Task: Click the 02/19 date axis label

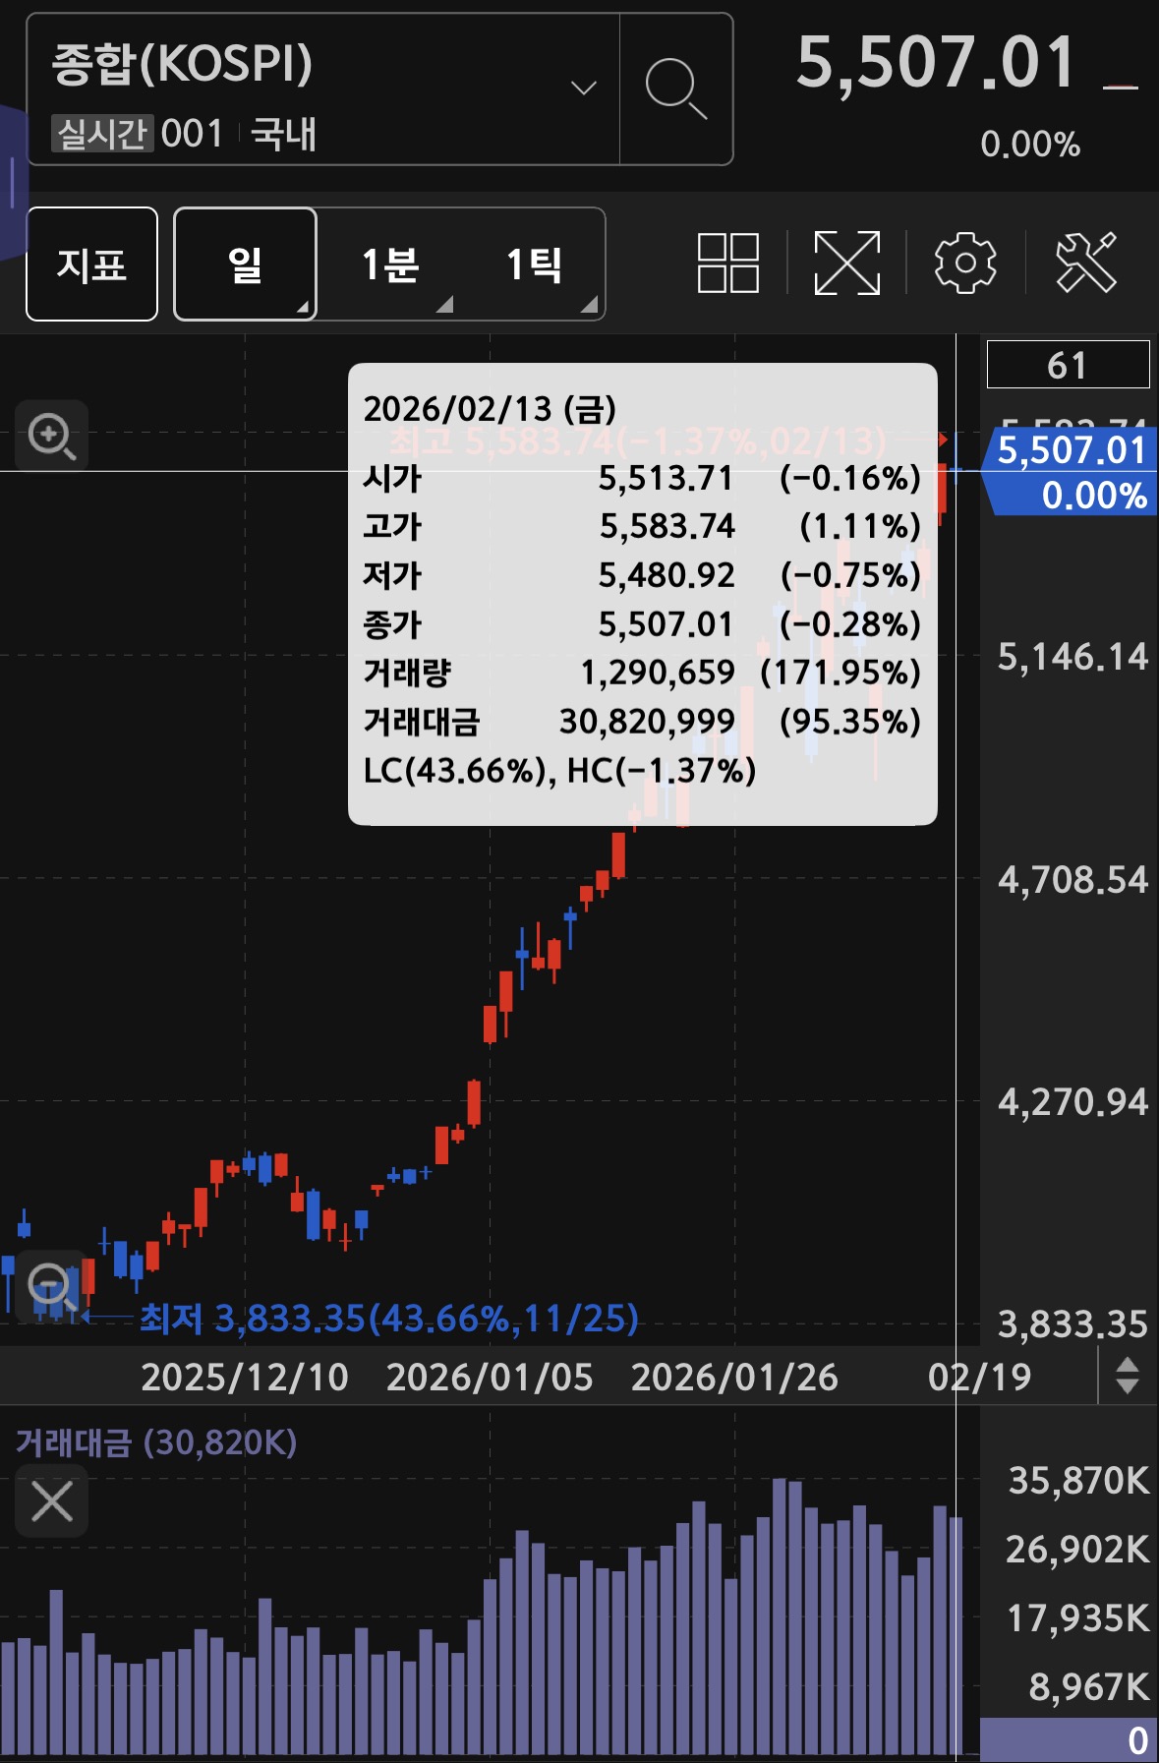Action: [980, 1377]
